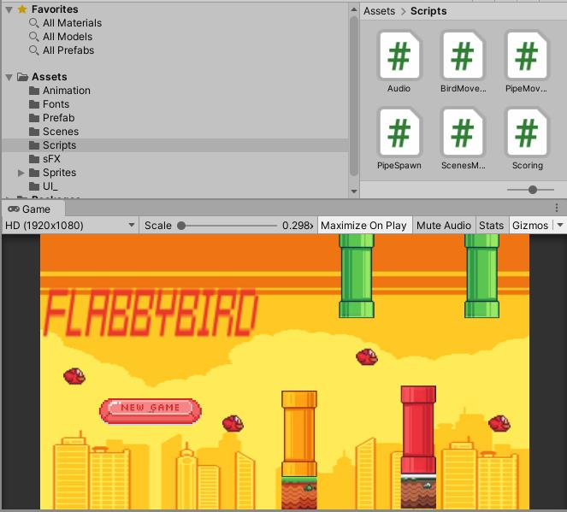Select the Scripts folder in tree
Image resolution: width=567 pixels, height=512 pixels.
pos(175,145)
